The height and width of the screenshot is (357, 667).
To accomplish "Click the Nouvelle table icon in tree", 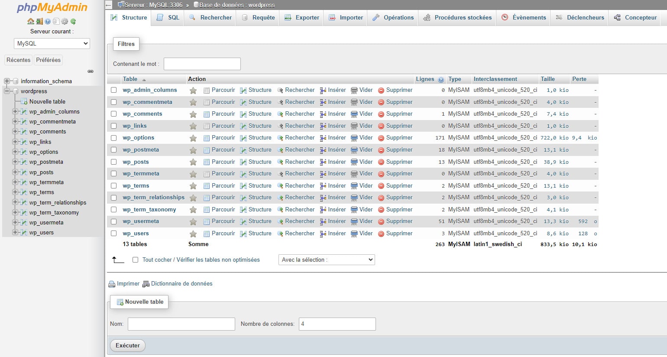I will 24,101.
